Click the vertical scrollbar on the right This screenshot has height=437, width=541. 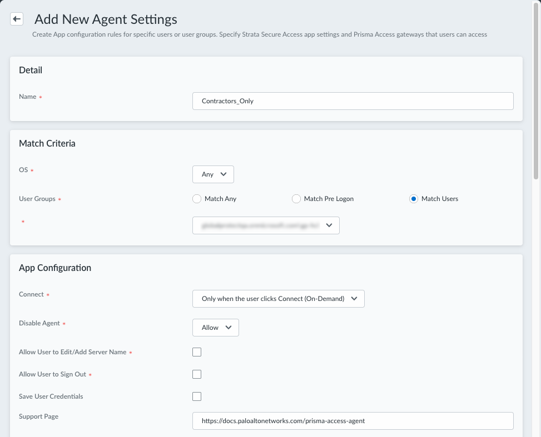(536, 89)
